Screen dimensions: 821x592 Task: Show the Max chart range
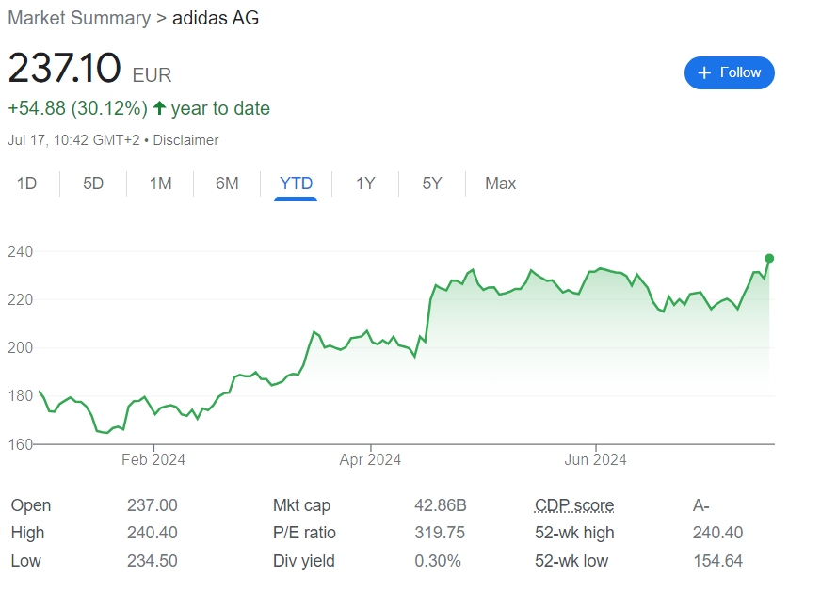click(x=500, y=184)
